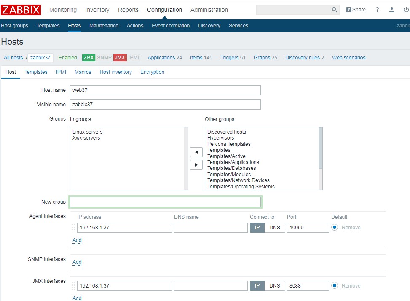The image size is (410, 301).
Task: Select Default radio for Agent interface
Action: 335,228
